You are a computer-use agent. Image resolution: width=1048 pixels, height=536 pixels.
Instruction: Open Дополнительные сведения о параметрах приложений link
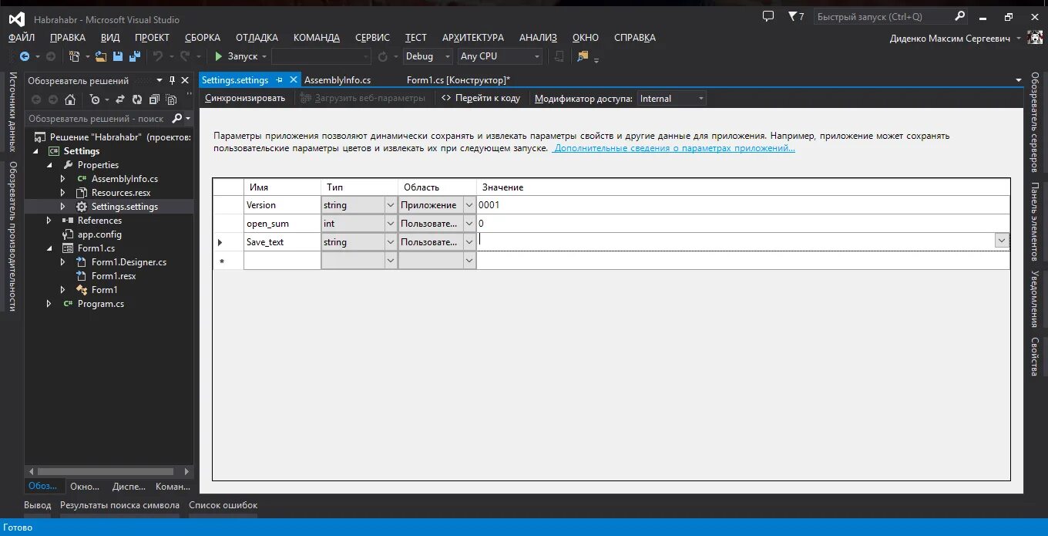click(x=674, y=148)
